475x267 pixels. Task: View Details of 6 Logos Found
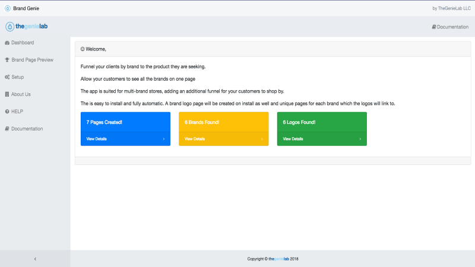293,139
